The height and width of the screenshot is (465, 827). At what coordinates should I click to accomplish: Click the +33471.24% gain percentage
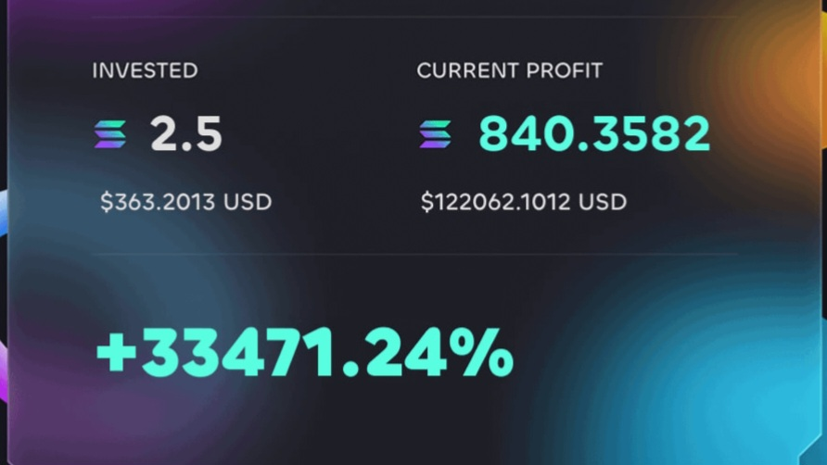click(x=304, y=353)
